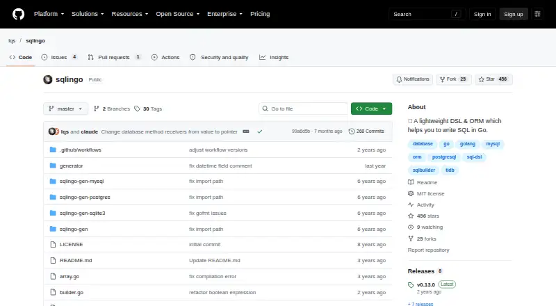Click the Readme book icon
The width and height of the screenshot is (556, 306).
[411, 182]
